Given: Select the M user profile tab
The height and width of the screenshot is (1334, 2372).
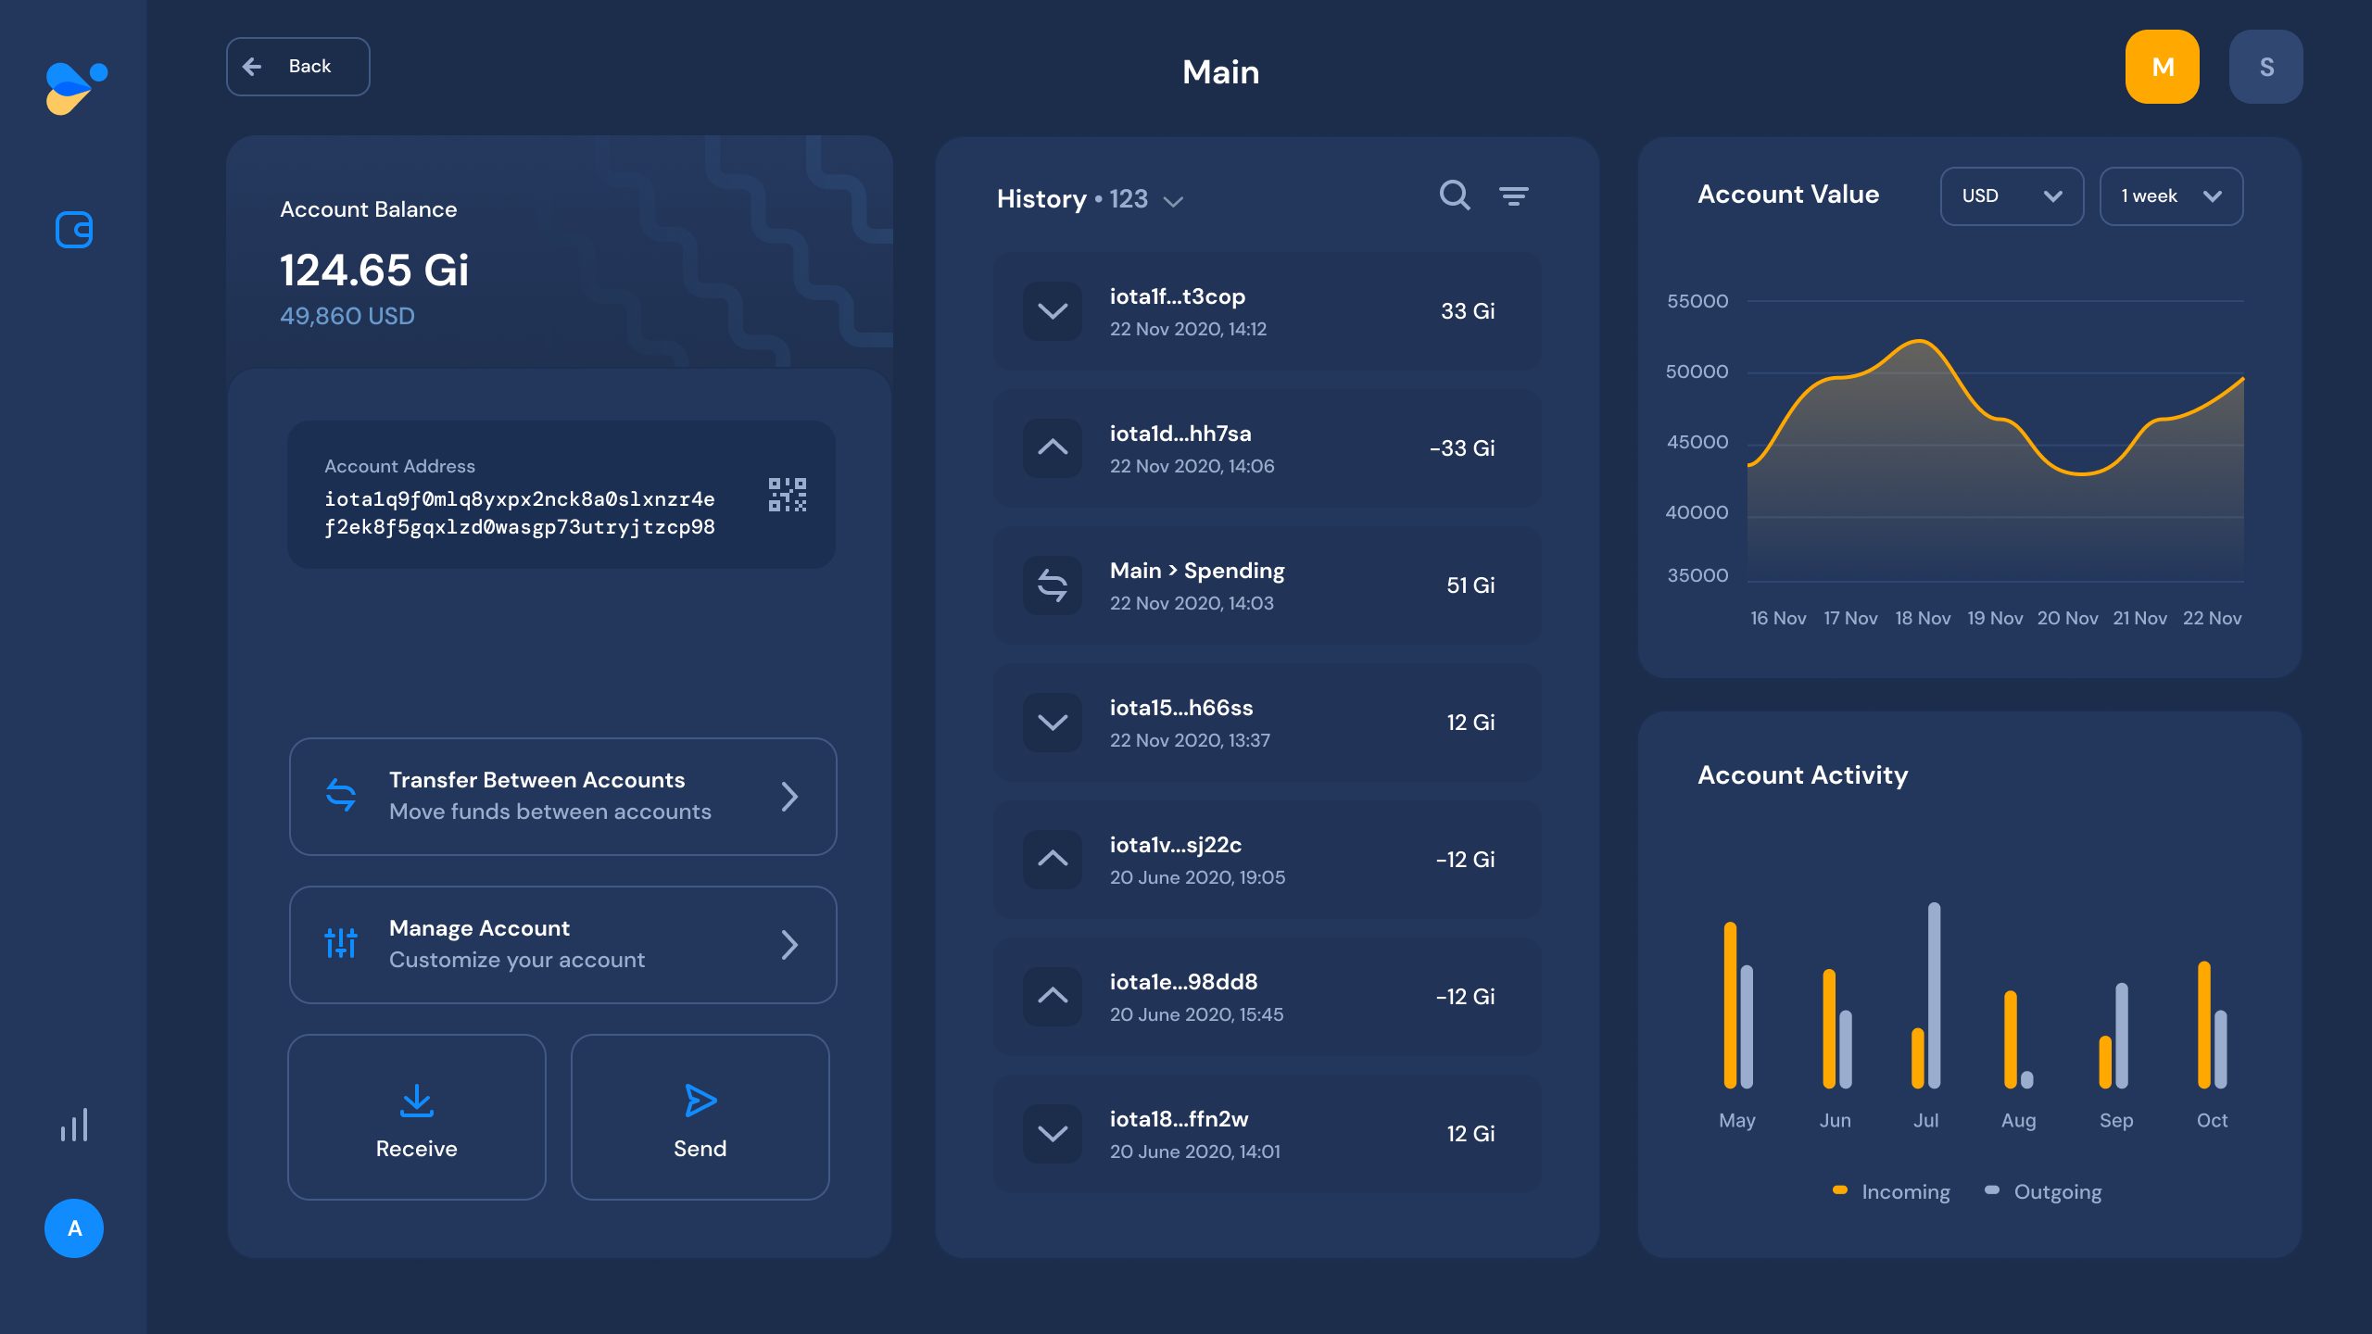Looking at the screenshot, I should click(2162, 65).
